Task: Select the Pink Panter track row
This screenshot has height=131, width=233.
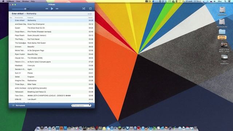Action: [52, 32]
